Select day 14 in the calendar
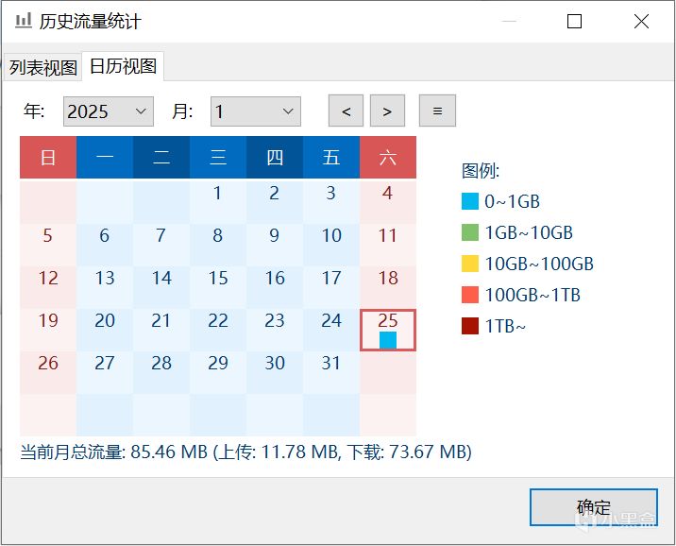 (161, 287)
